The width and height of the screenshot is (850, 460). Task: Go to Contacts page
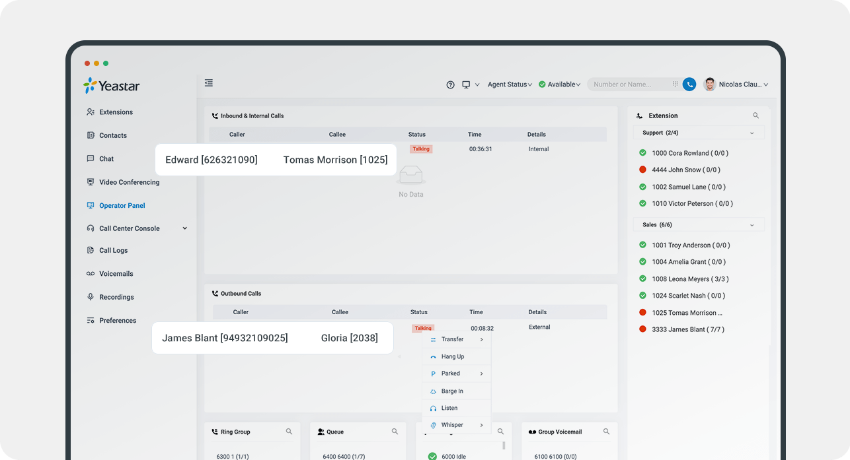coord(113,135)
